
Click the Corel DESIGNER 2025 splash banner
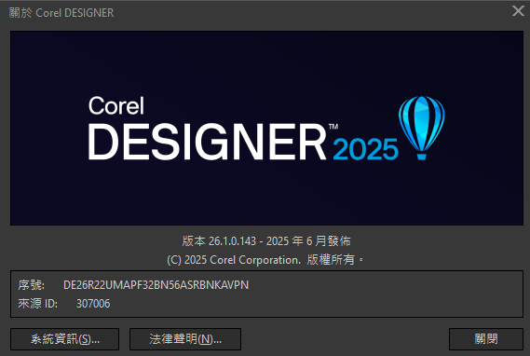[266, 128]
